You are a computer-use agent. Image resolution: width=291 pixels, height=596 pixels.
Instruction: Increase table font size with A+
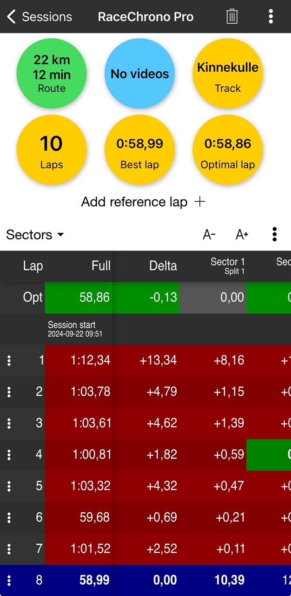(x=242, y=235)
